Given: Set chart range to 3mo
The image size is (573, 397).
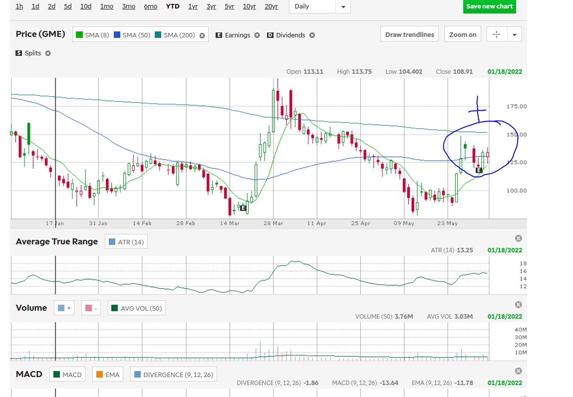Looking at the screenshot, I should (x=129, y=6).
